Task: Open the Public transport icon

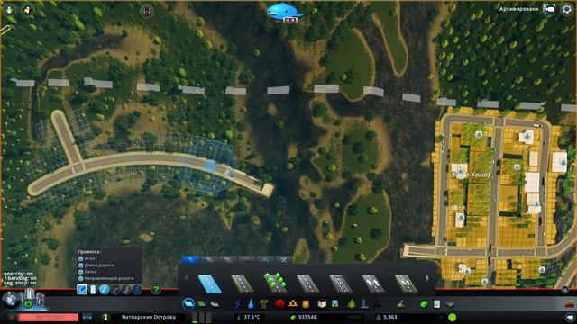Action: 334,304
